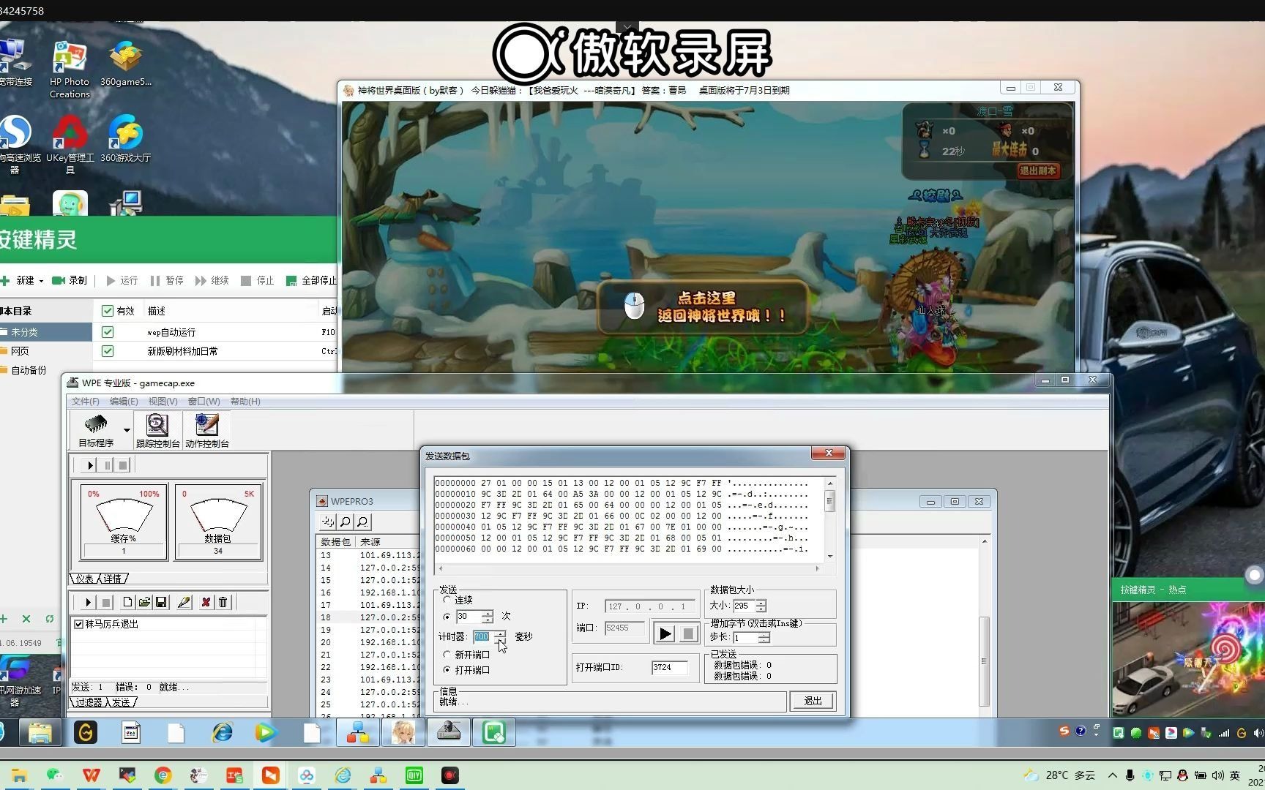Start sending packet with large play button
This screenshot has height=790, width=1265.
tap(665, 633)
